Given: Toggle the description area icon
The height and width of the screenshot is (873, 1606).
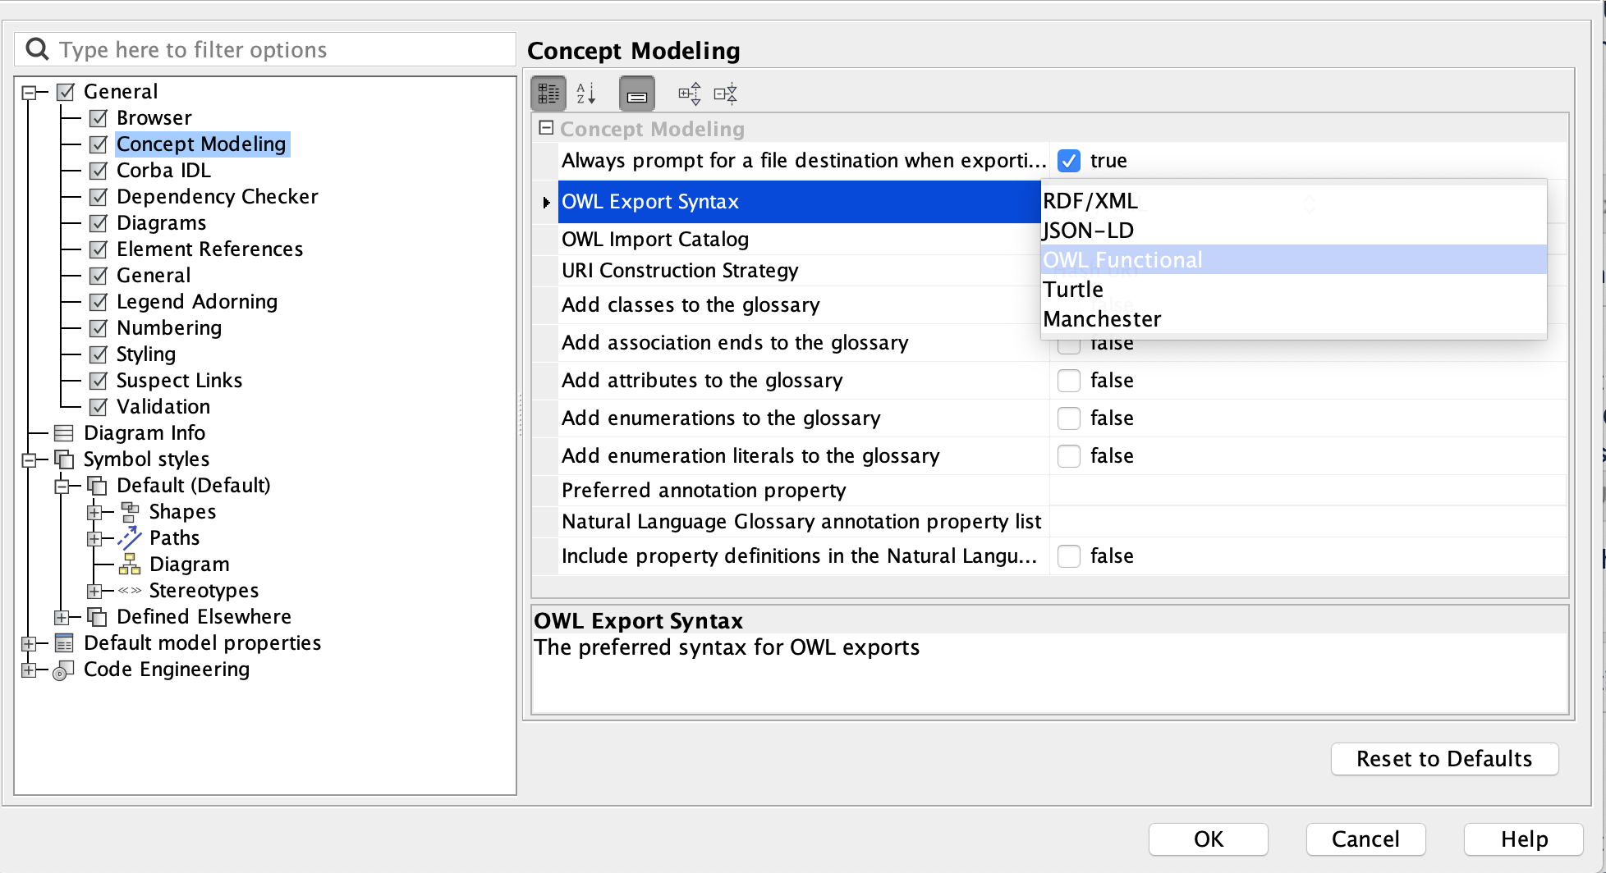Looking at the screenshot, I should click(x=636, y=94).
